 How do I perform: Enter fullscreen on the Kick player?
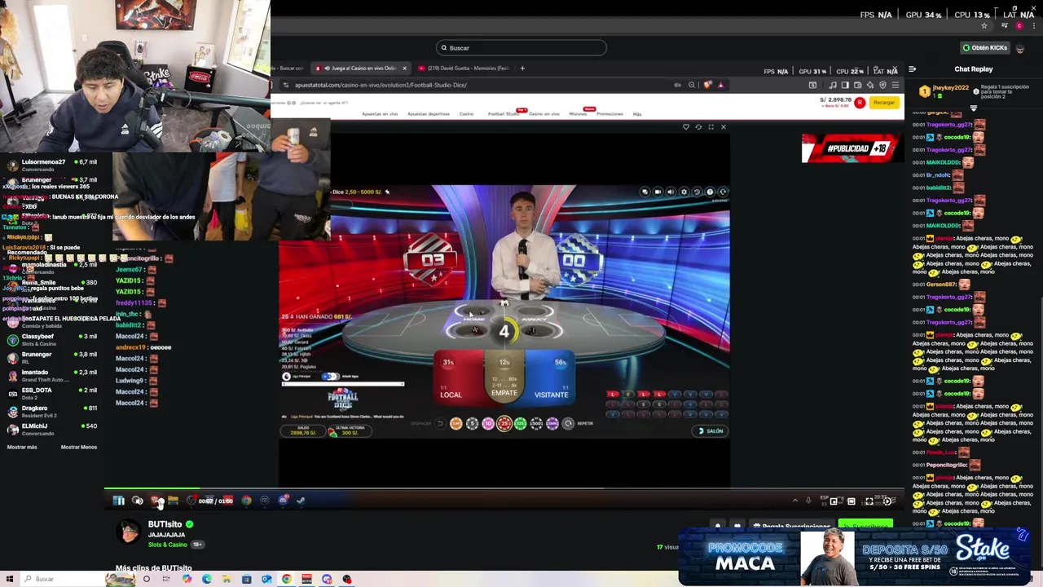click(x=869, y=501)
